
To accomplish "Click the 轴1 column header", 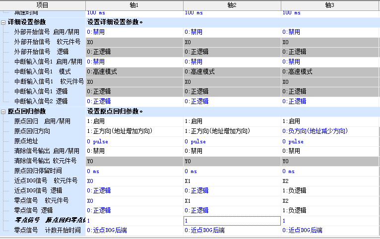I will point(134,5).
